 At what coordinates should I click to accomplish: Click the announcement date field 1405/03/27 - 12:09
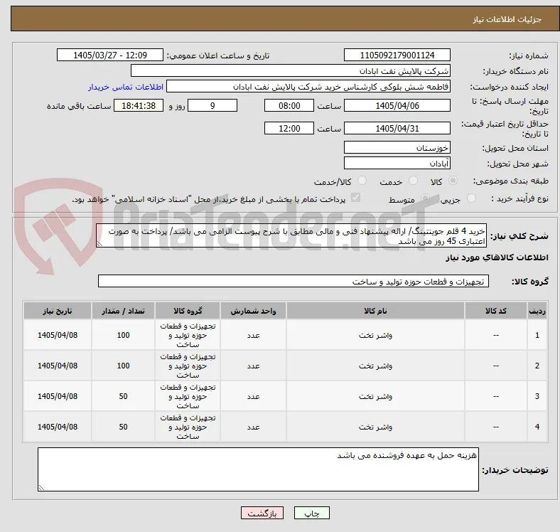point(110,55)
